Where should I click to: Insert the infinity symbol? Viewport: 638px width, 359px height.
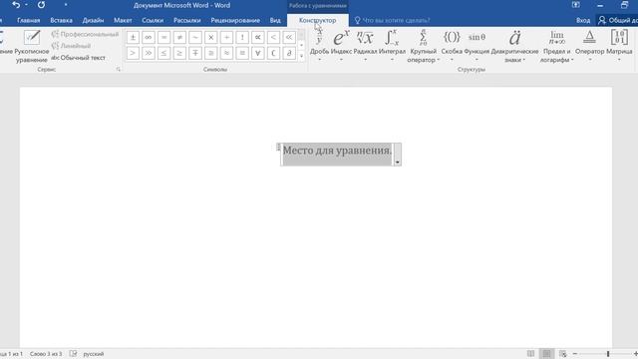tap(149, 38)
